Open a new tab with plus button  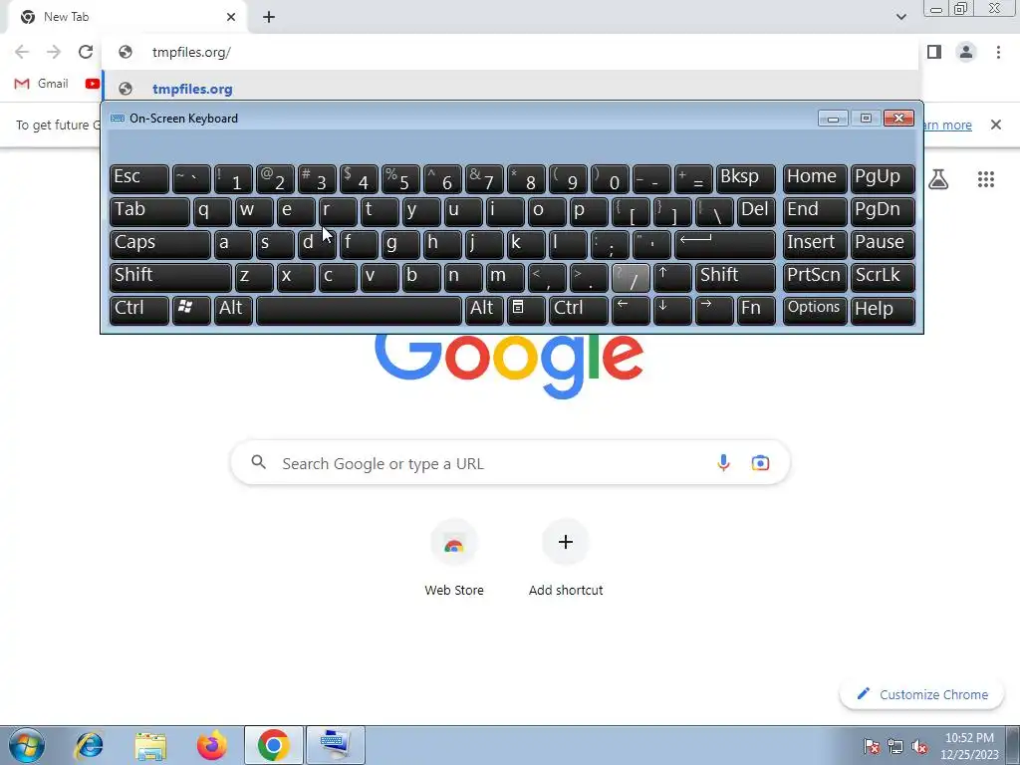coord(269,17)
